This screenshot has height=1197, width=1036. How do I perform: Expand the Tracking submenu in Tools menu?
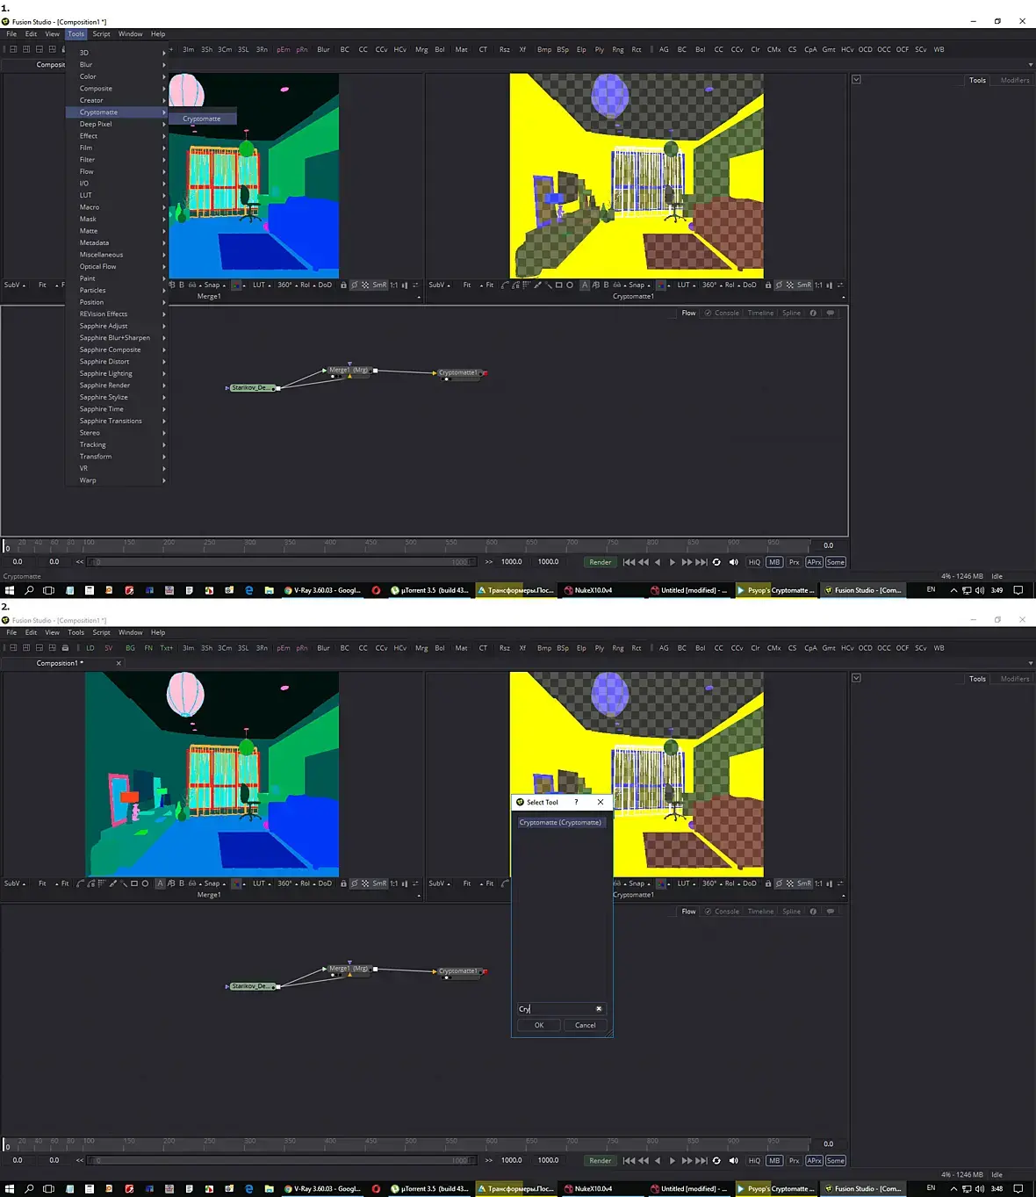(116, 444)
